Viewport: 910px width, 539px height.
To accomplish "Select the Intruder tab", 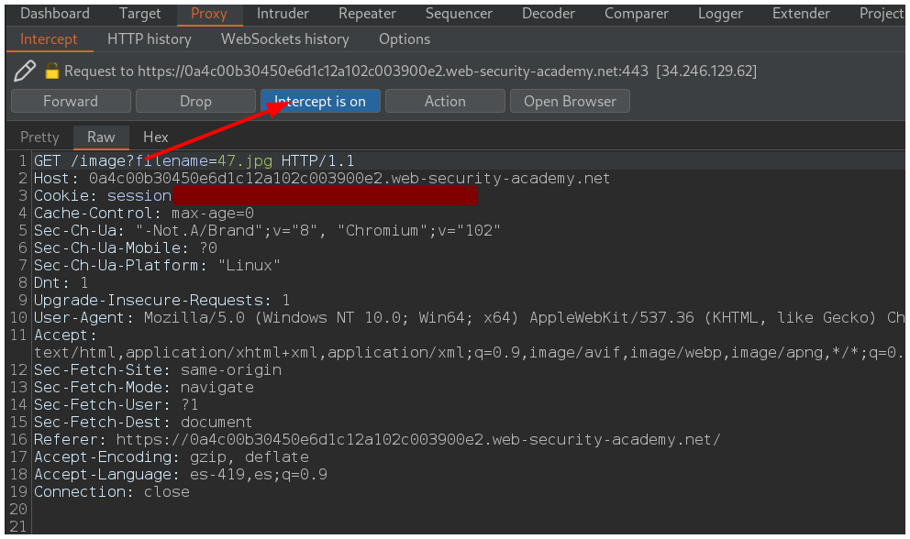I will [x=283, y=13].
